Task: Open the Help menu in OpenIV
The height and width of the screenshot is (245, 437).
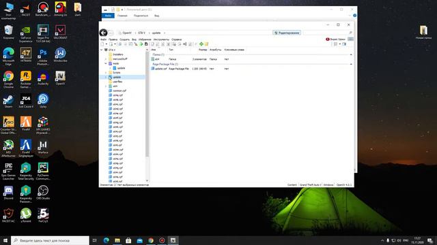Action: 176,39
